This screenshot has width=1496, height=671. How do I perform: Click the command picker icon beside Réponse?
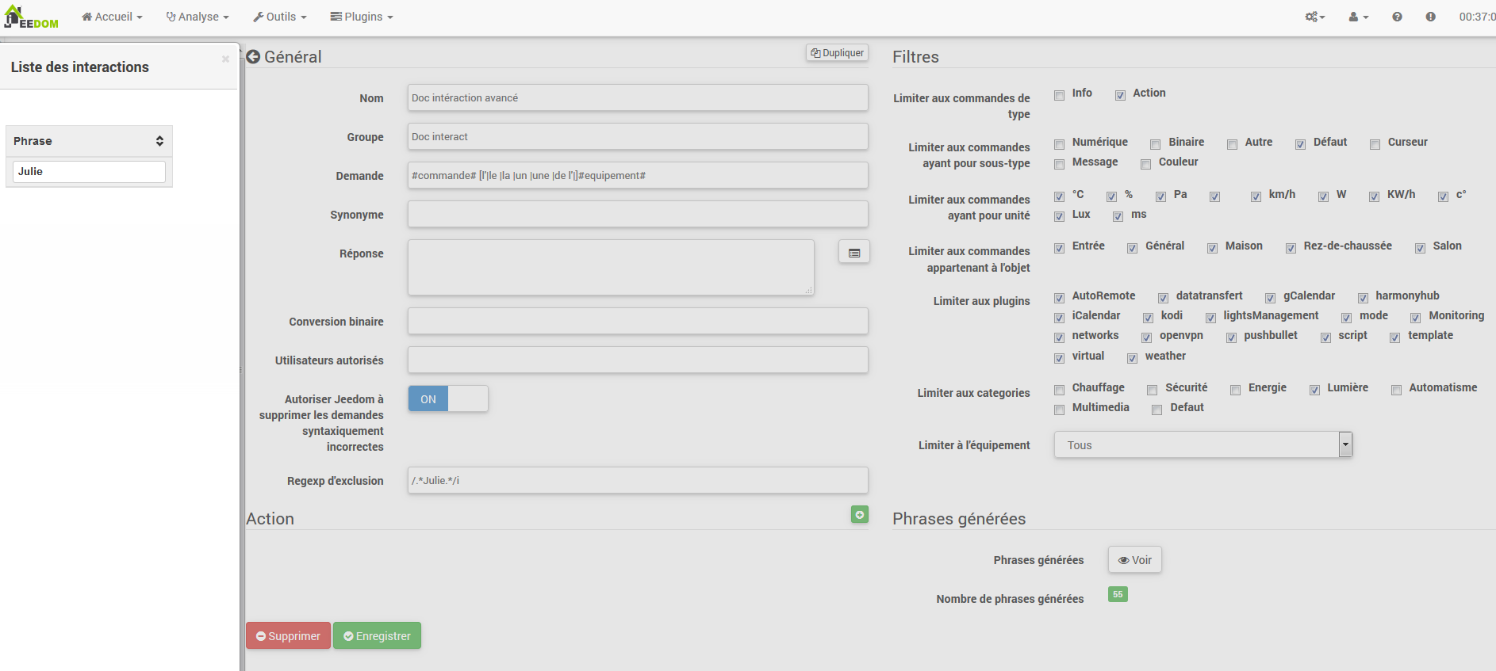point(853,252)
